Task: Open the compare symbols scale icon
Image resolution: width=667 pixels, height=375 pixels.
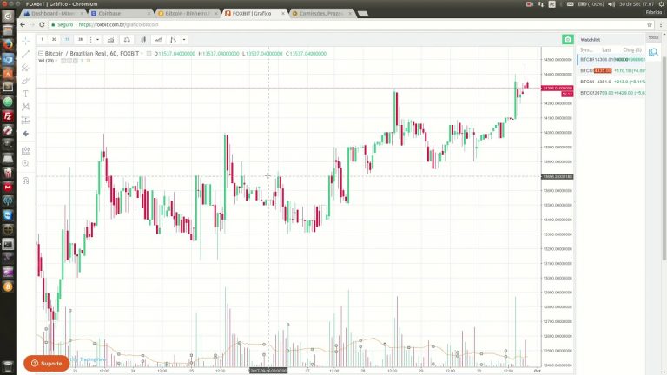Action: (127, 40)
